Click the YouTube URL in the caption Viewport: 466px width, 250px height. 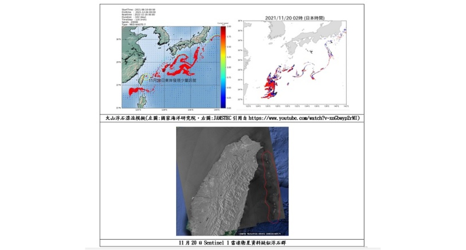[x=304, y=118]
